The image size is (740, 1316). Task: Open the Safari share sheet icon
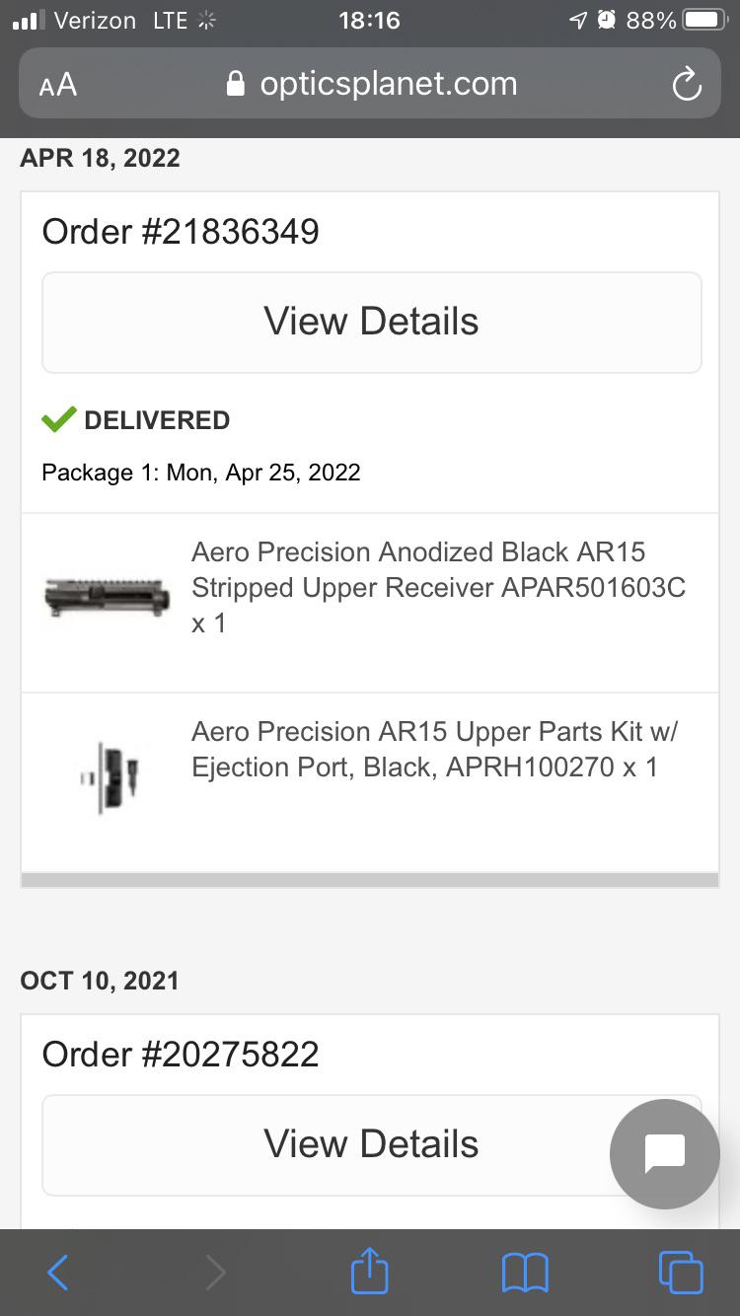[x=370, y=1271]
